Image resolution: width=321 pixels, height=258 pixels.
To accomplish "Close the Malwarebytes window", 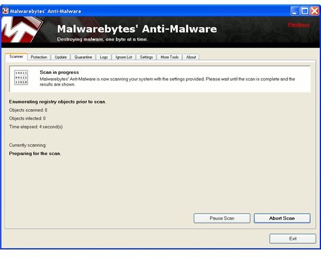I will (x=315, y=11).
